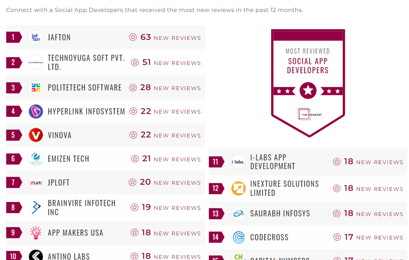
Task: Click the 63 new reviews star icon
Action: click(x=133, y=37)
